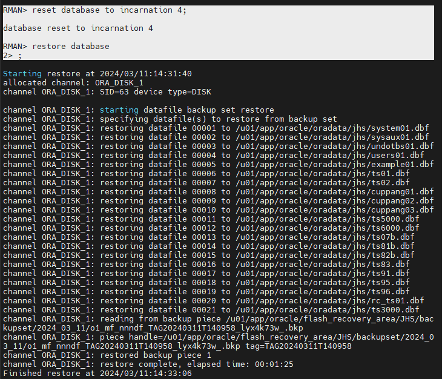The width and height of the screenshot is (442, 379).
Task: Click the cuppang02.dbf datafile 00009 line
Action: pos(219,200)
